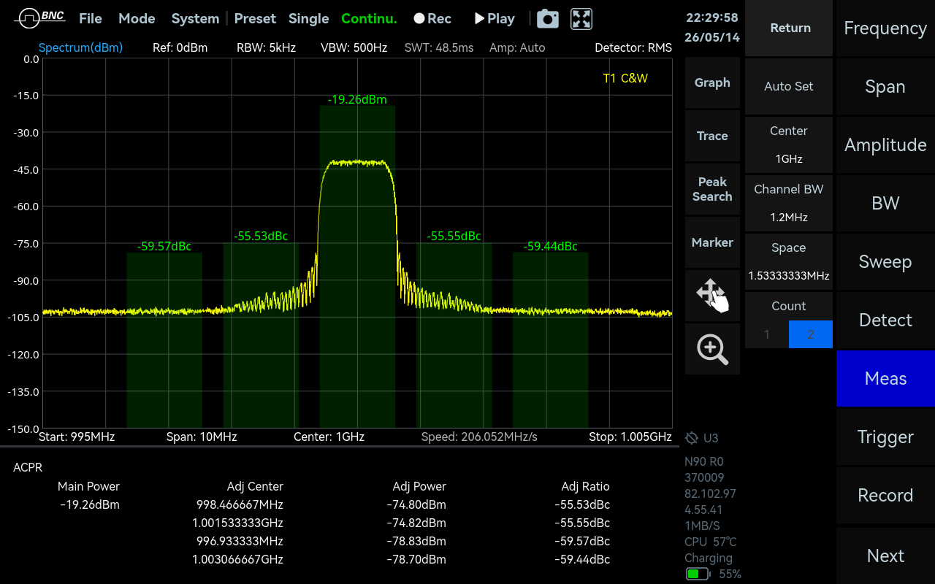This screenshot has height=584, width=935.
Task: Click the Speed: 206.052MHz/s readout
Action: click(479, 437)
